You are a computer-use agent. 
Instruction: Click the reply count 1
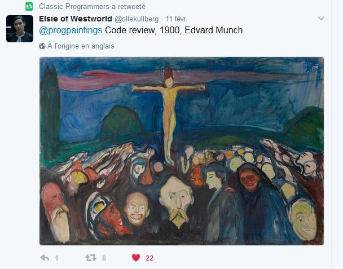click(56, 258)
